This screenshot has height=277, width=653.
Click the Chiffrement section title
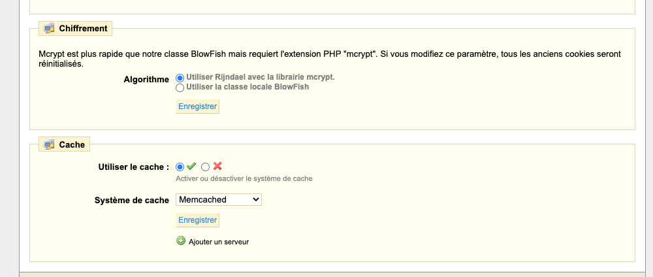(84, 29)
